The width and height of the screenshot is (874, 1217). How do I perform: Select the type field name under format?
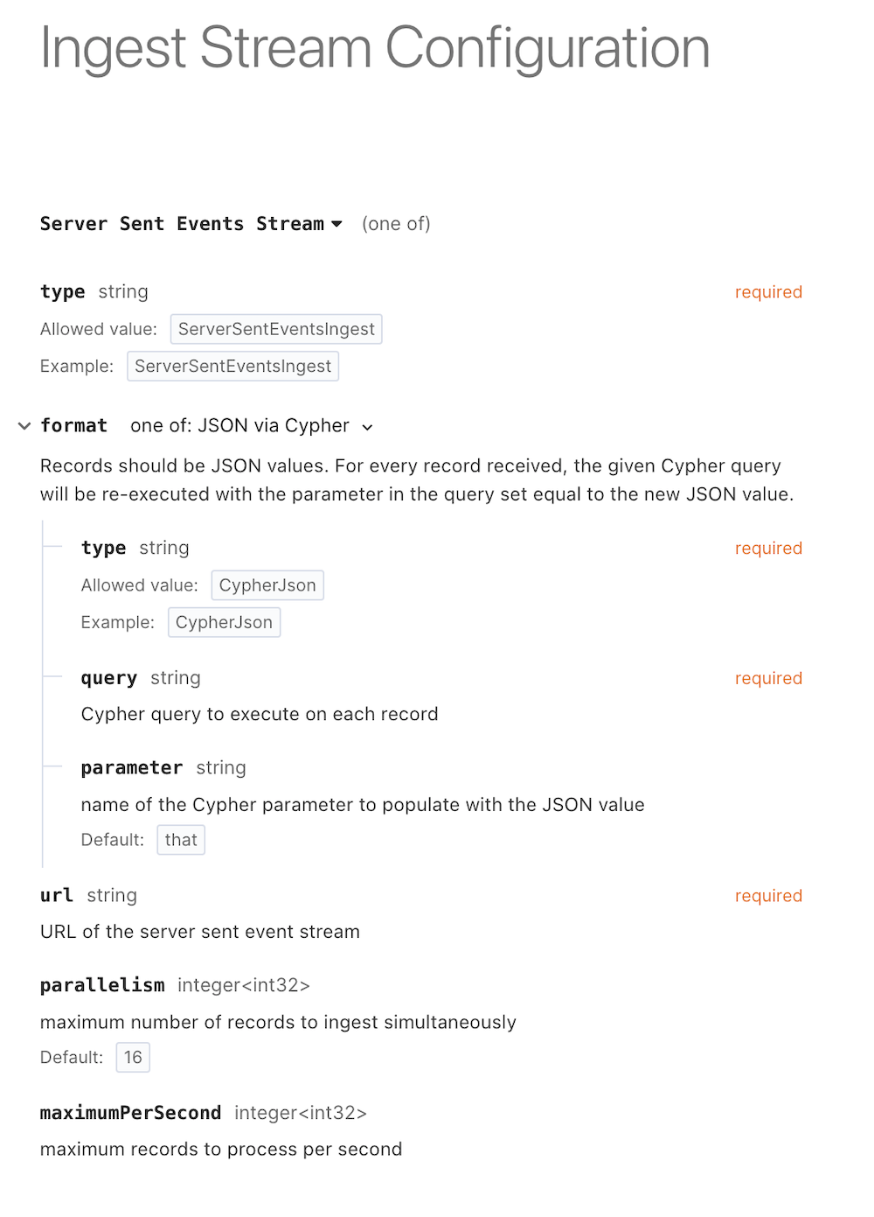[103, 548]
